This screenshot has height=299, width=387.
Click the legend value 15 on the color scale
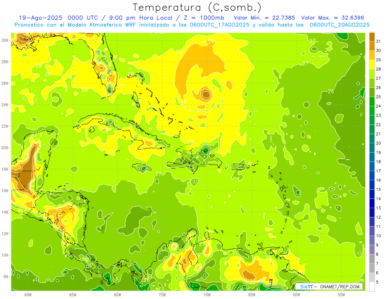pos(378,189)
